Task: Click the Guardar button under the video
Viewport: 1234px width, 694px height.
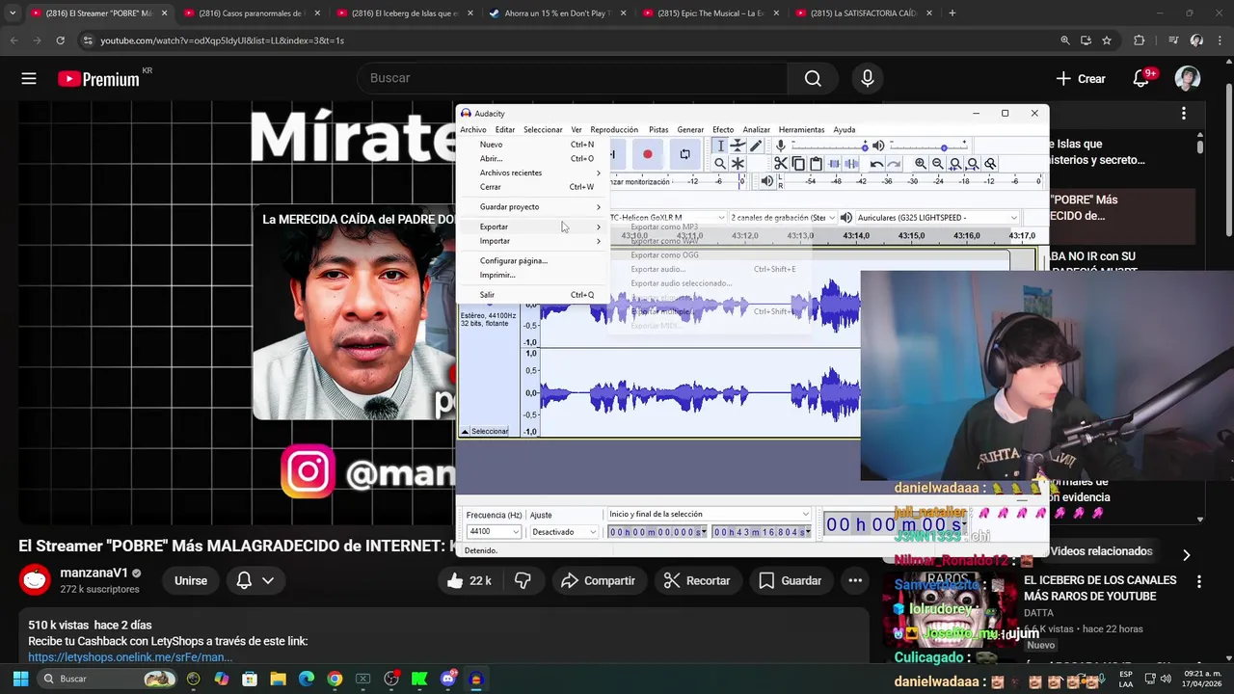Action: [x=790, y=580]
